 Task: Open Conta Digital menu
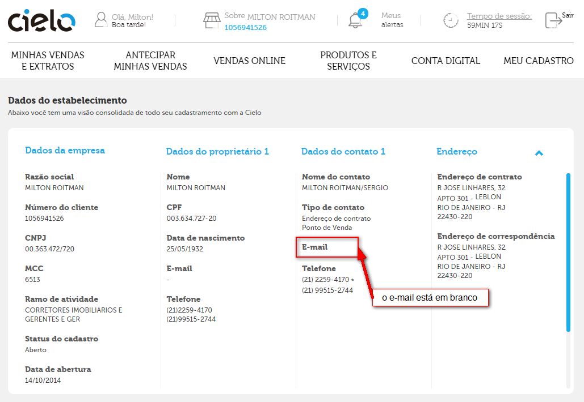click(446, 61)
